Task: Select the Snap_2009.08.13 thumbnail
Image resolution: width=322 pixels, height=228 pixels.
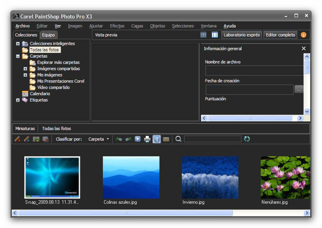Action: [x=52, y=177]
